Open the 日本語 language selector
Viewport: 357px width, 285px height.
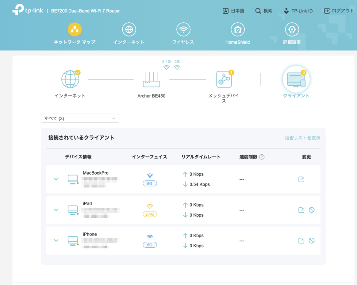click(234, 11)
